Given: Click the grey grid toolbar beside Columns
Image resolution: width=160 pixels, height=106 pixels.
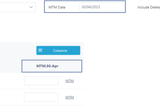Looking at the screenshot, I should [18, 51].
